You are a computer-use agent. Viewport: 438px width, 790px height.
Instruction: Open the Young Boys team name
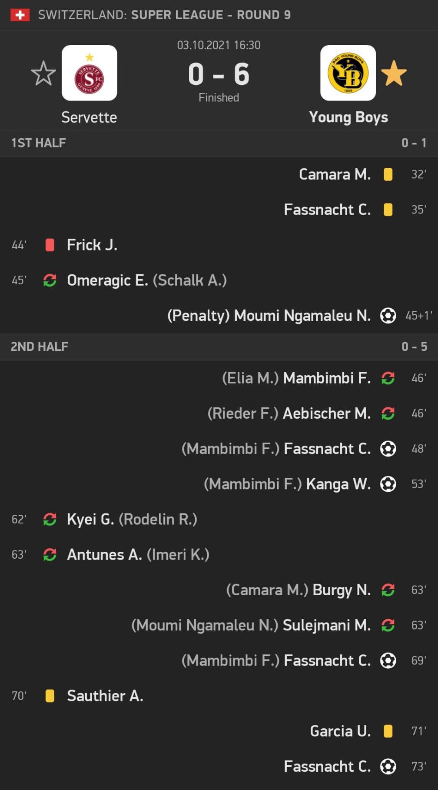point(348,117)
